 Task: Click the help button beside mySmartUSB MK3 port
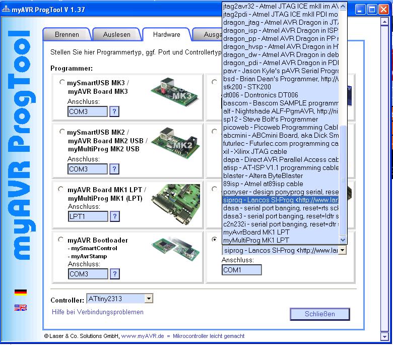[x=114, y=111]
